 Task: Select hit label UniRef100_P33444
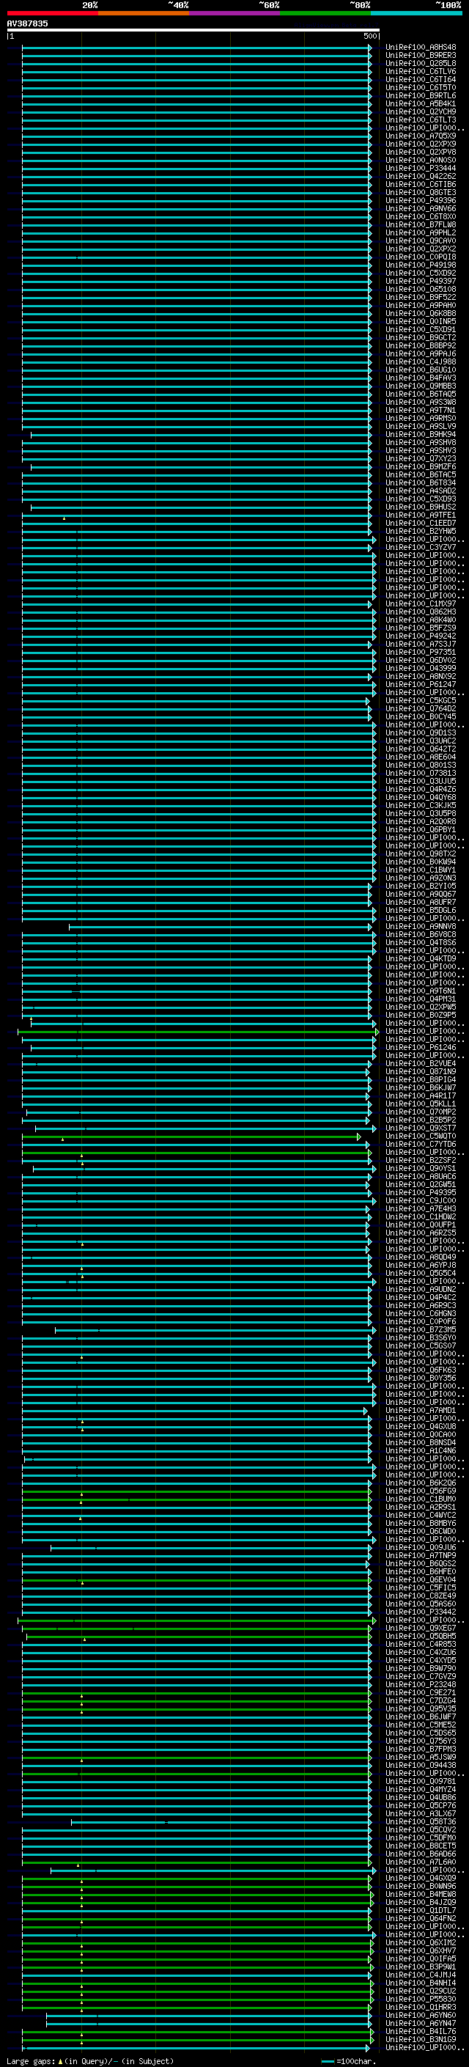(x=421, y=169)
